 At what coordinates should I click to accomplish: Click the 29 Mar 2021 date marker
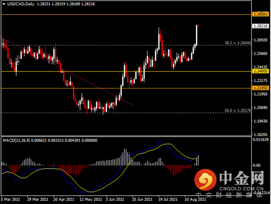pyautogui.click(x=38, y=199)
